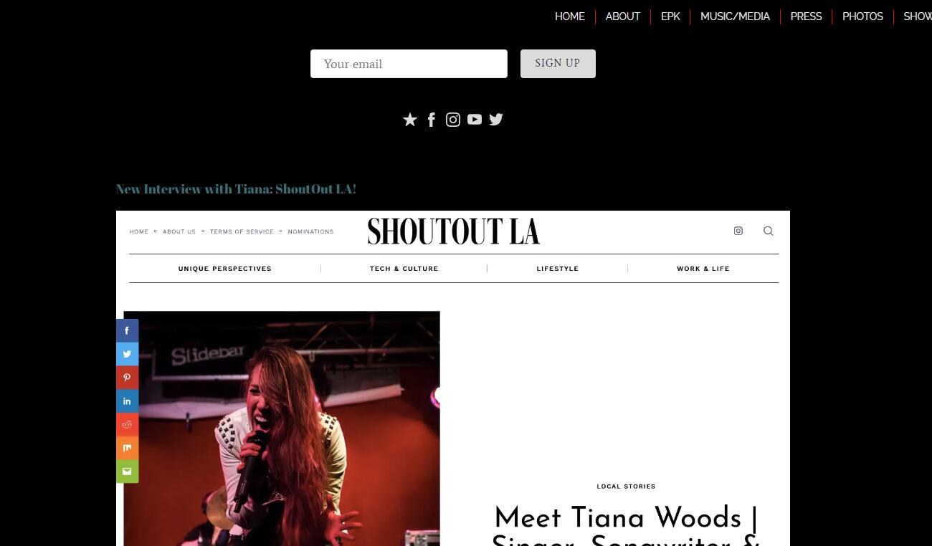This screenshot has height=546, width=932.
Task: Share via Reddit sidebar button
Action: click(127, 424)
